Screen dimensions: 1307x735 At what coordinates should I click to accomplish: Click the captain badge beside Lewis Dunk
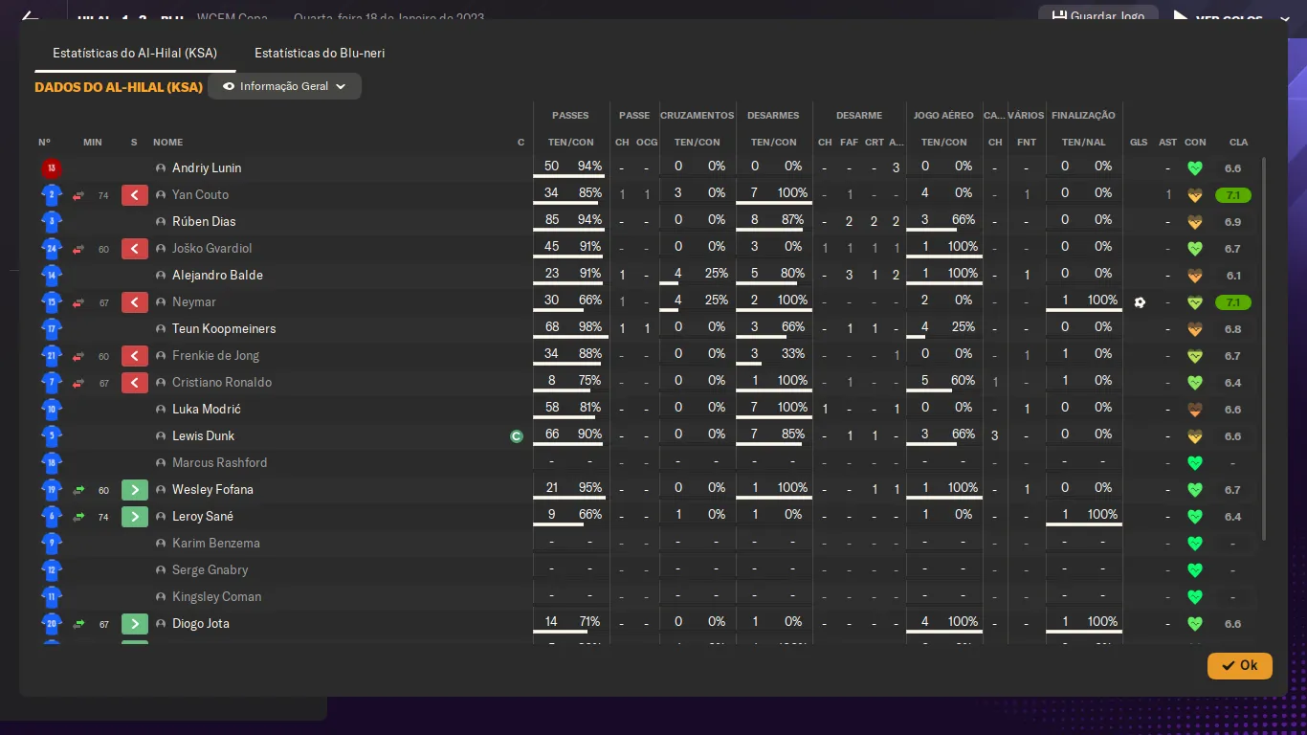517,436
